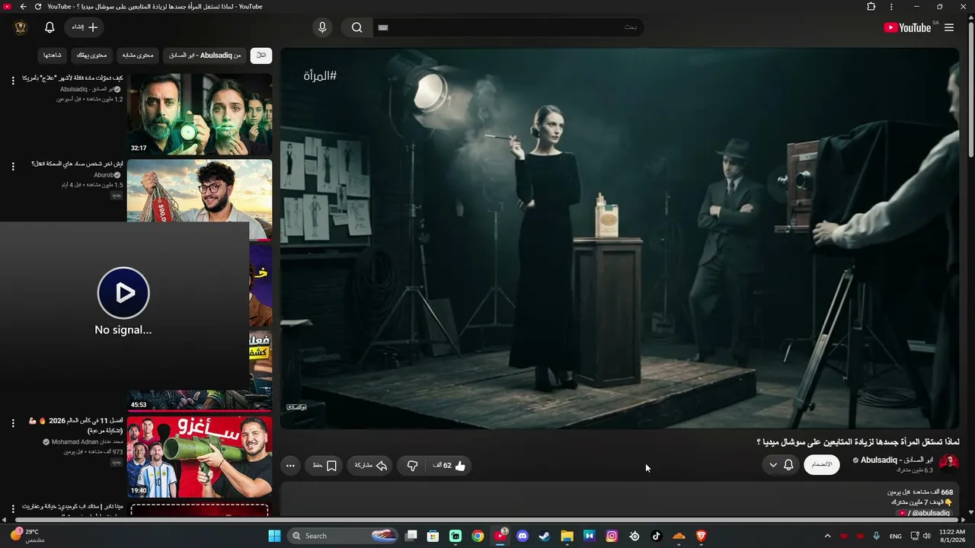
Task: Open options for the Mohamad Adnan video
Action: [13, 423]
